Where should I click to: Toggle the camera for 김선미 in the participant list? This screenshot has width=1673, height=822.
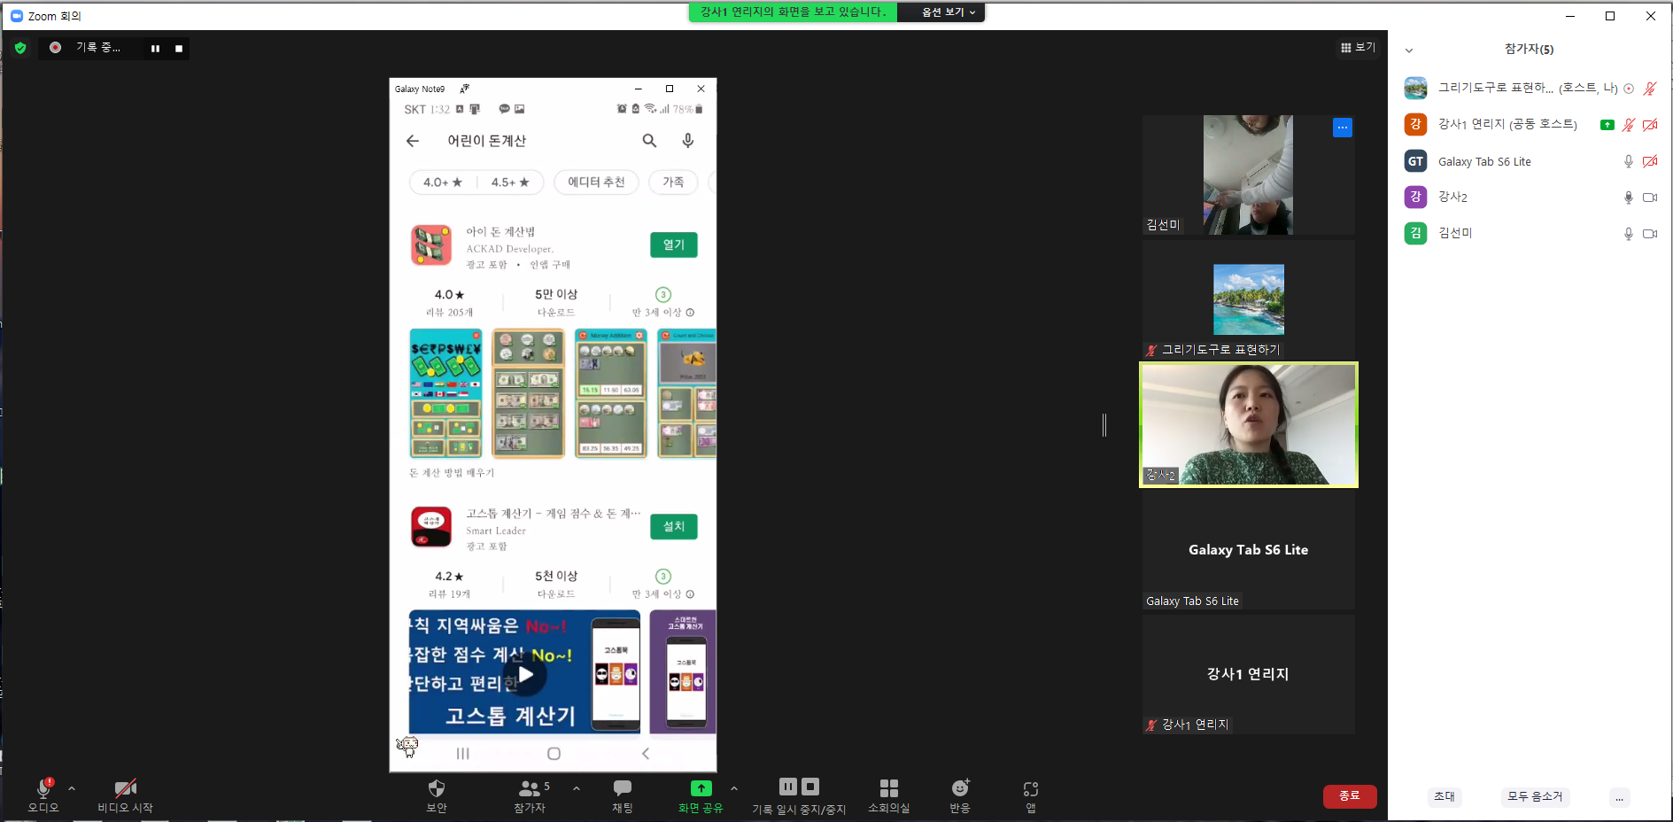(1650, 234)
